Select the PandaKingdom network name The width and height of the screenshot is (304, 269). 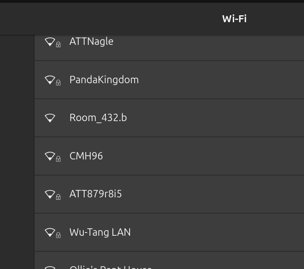click(104, 80)
